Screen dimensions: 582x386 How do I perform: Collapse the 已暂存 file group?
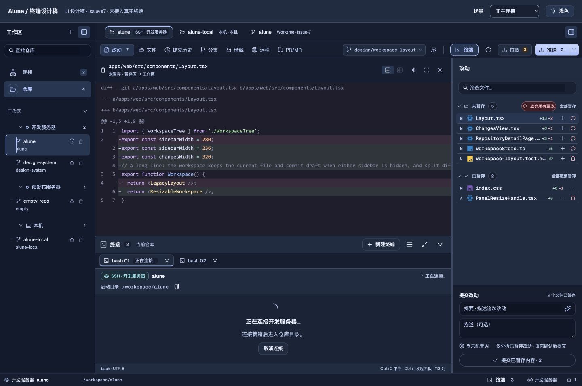click(x=459, y=176)
